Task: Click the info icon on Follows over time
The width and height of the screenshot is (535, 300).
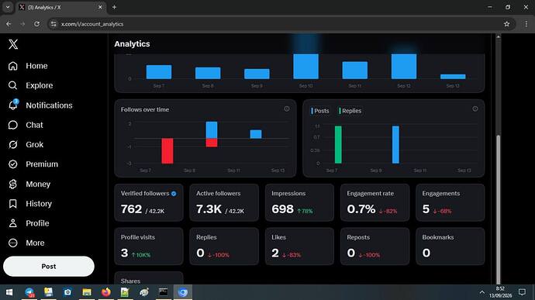Action: click(x=287, y=109)
